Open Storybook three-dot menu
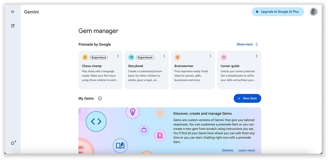Screen dimensions: 328x160 click(x=164, y=56)
